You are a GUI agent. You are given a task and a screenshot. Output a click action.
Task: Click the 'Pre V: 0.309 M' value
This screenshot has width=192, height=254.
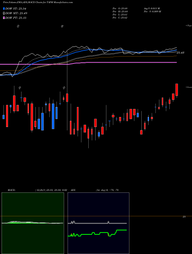[x=152, y=12]
